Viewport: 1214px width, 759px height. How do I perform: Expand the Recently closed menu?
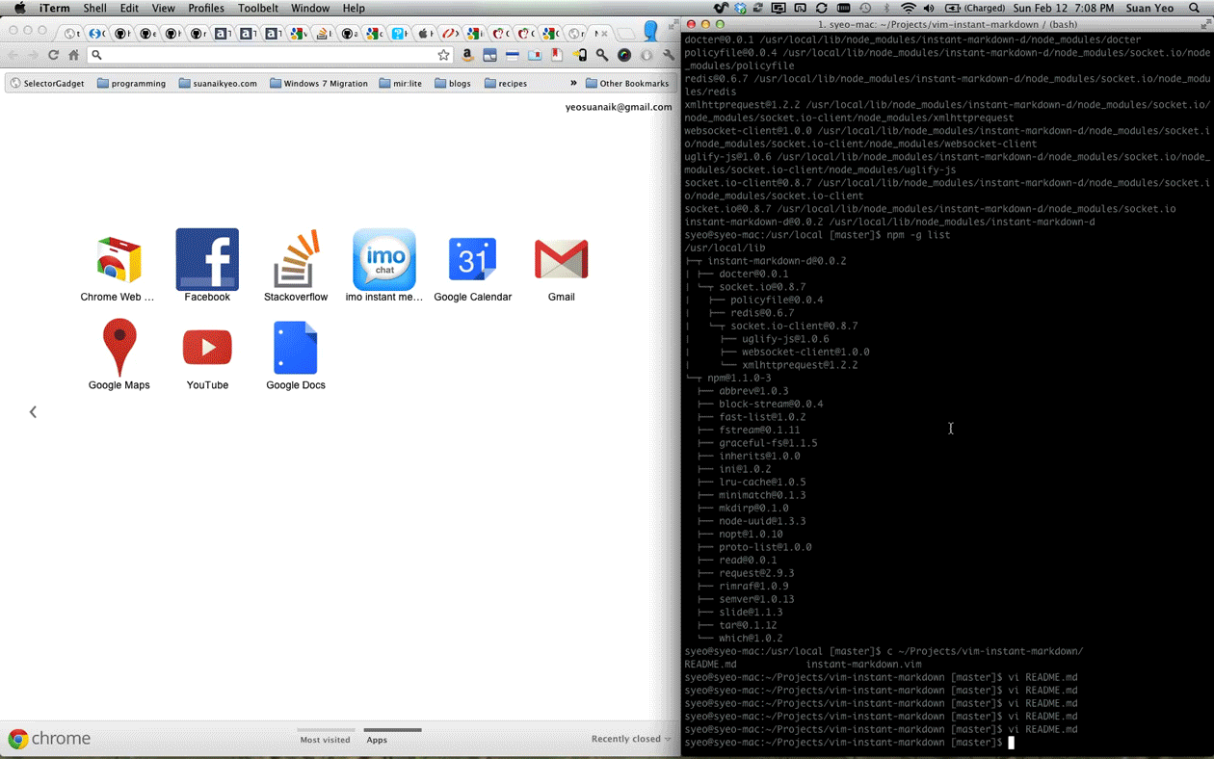tap(630, 739)
